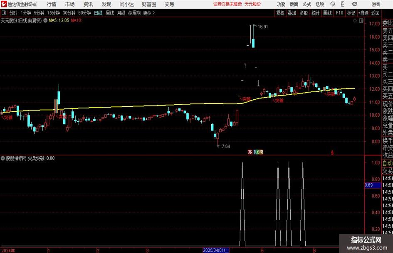Open the 功能 menu
Screen dimensions: 393x253
click(281, 4)
